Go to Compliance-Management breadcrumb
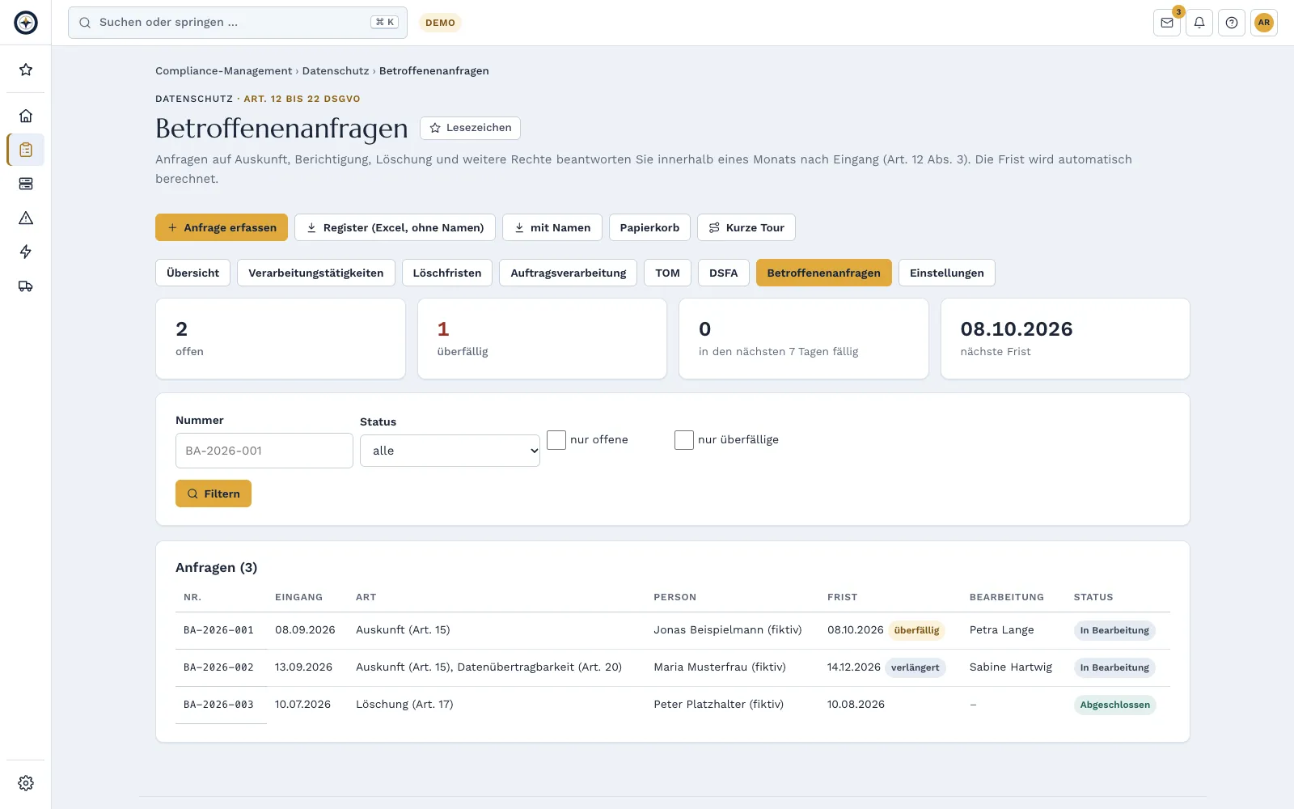This screenshot has width=1294, height=809. point(224,71)
